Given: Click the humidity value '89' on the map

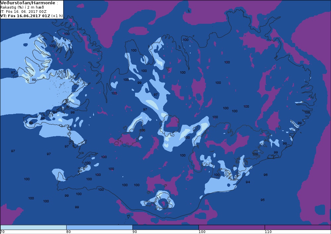Looking at the screenshot, I should point(34,80).
